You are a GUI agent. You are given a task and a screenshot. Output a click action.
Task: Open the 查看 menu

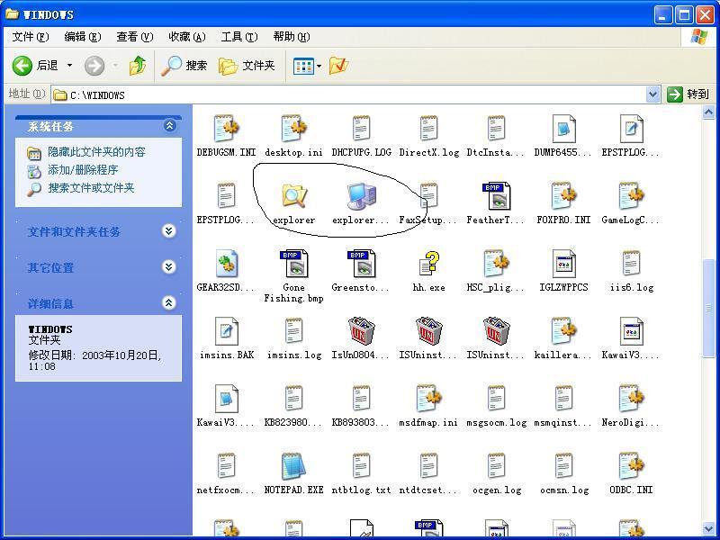point(134,37)
